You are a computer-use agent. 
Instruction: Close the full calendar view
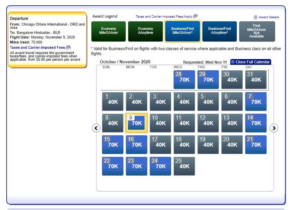tap(251, 62)
